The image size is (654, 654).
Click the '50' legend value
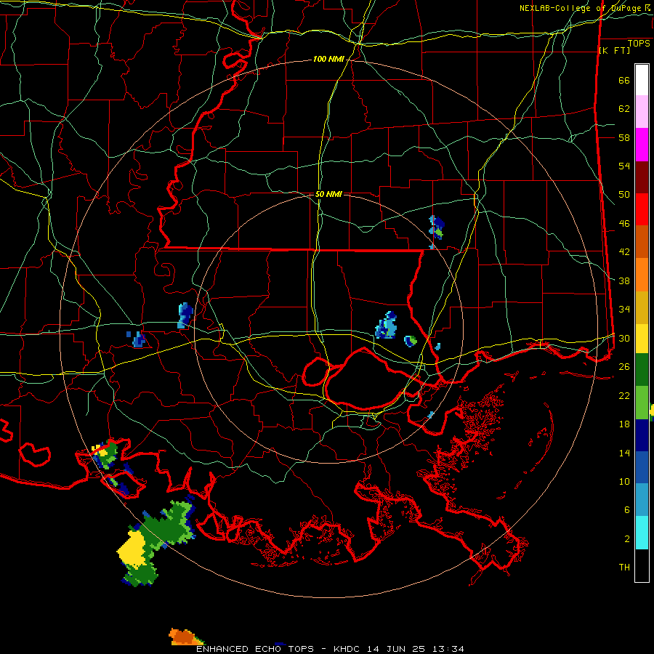point(624,195)
